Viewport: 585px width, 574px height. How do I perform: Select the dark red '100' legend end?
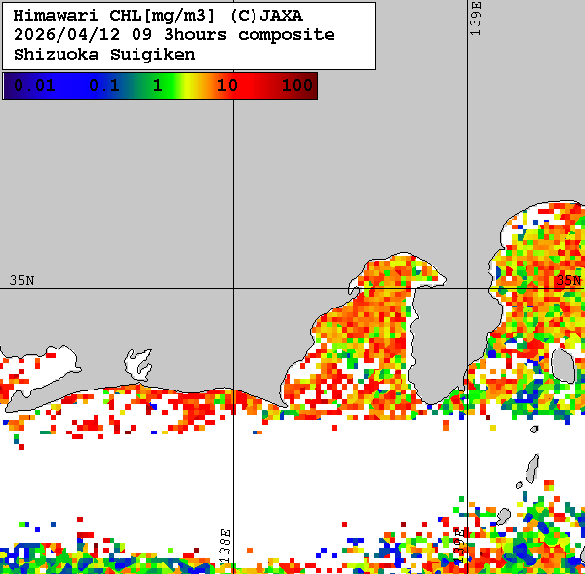[x=296, y=86]
